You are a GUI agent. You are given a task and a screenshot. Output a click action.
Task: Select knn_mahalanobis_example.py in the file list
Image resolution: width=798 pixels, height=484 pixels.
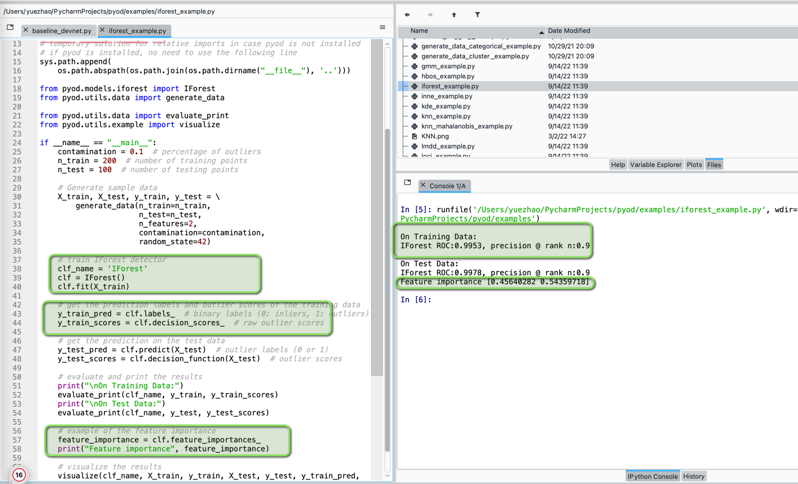click(467, 126)
